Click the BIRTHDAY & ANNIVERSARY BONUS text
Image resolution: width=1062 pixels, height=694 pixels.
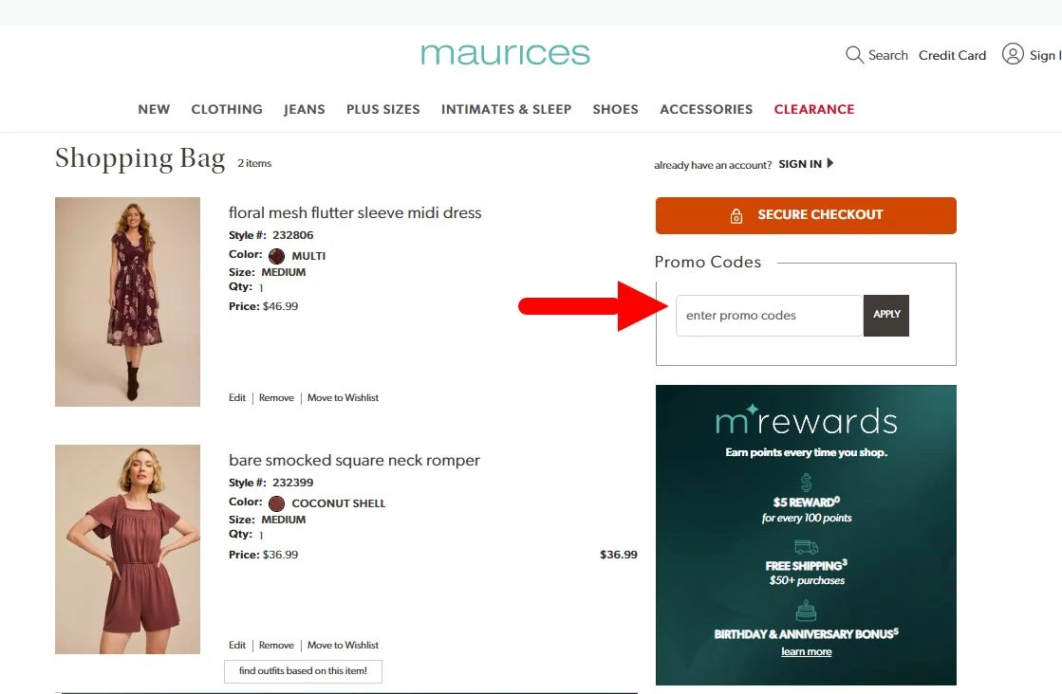[x=806, y=634]
